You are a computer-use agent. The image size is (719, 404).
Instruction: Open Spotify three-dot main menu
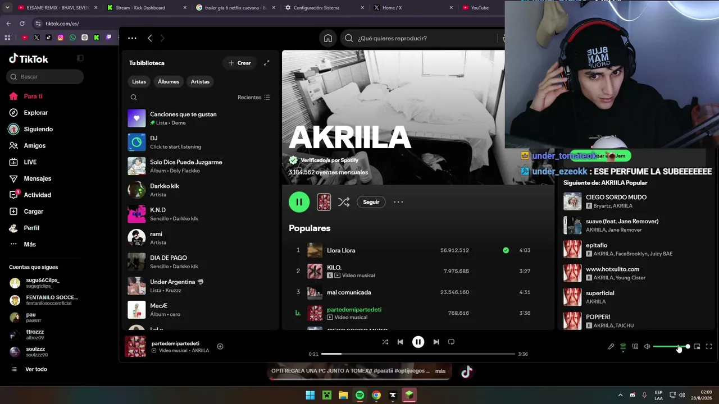click(132, 38)
